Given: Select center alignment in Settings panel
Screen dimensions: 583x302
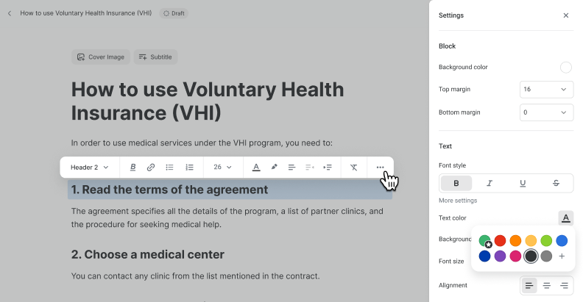Looking at the screenshot, I should click(x=546, y=285).
